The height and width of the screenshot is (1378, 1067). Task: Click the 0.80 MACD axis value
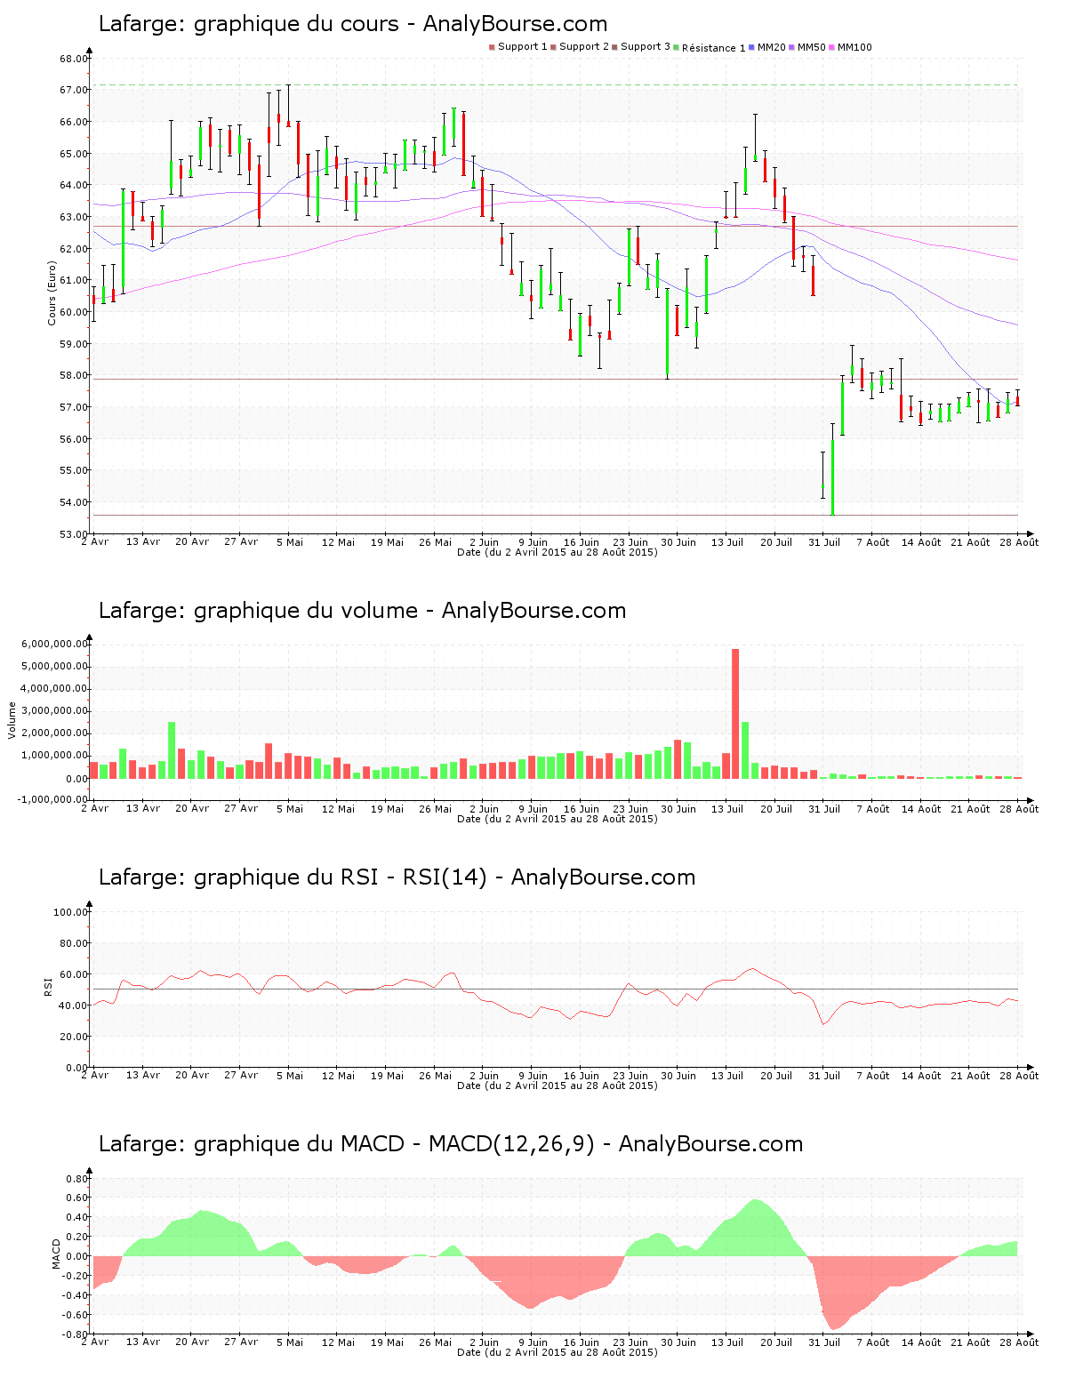click(x=77, y=1179)
